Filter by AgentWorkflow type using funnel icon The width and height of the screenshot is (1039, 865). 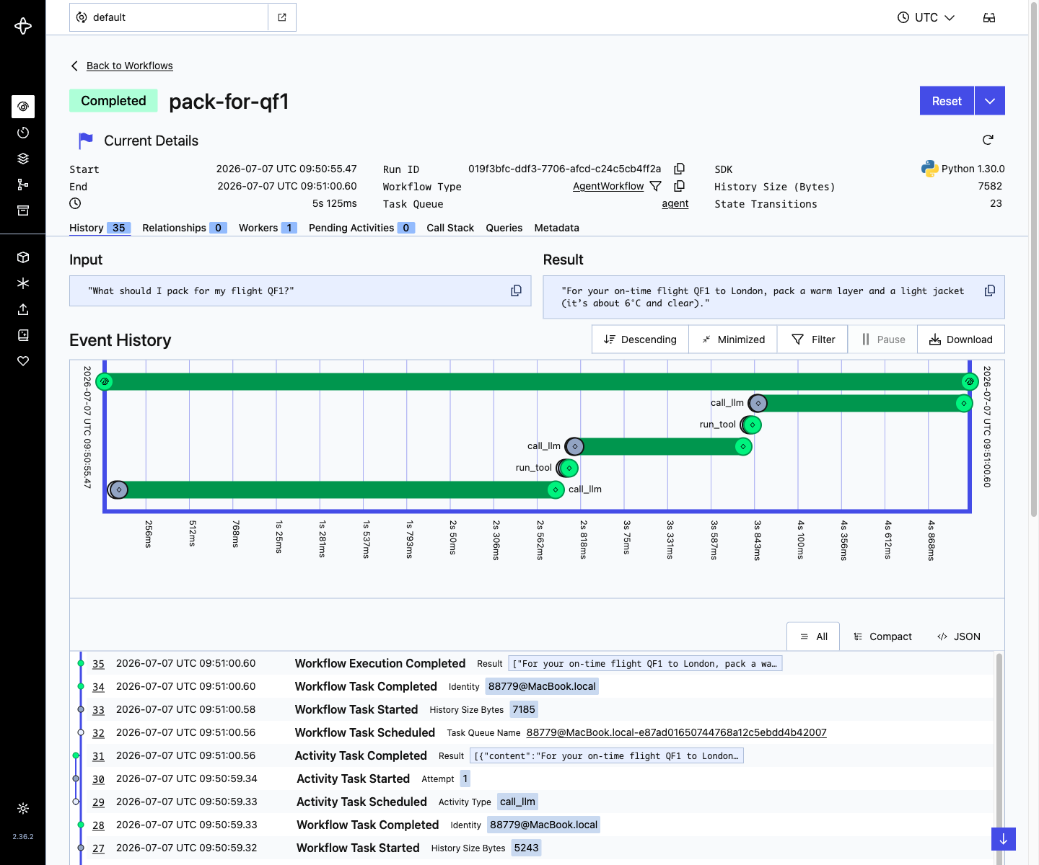point(656,186)
